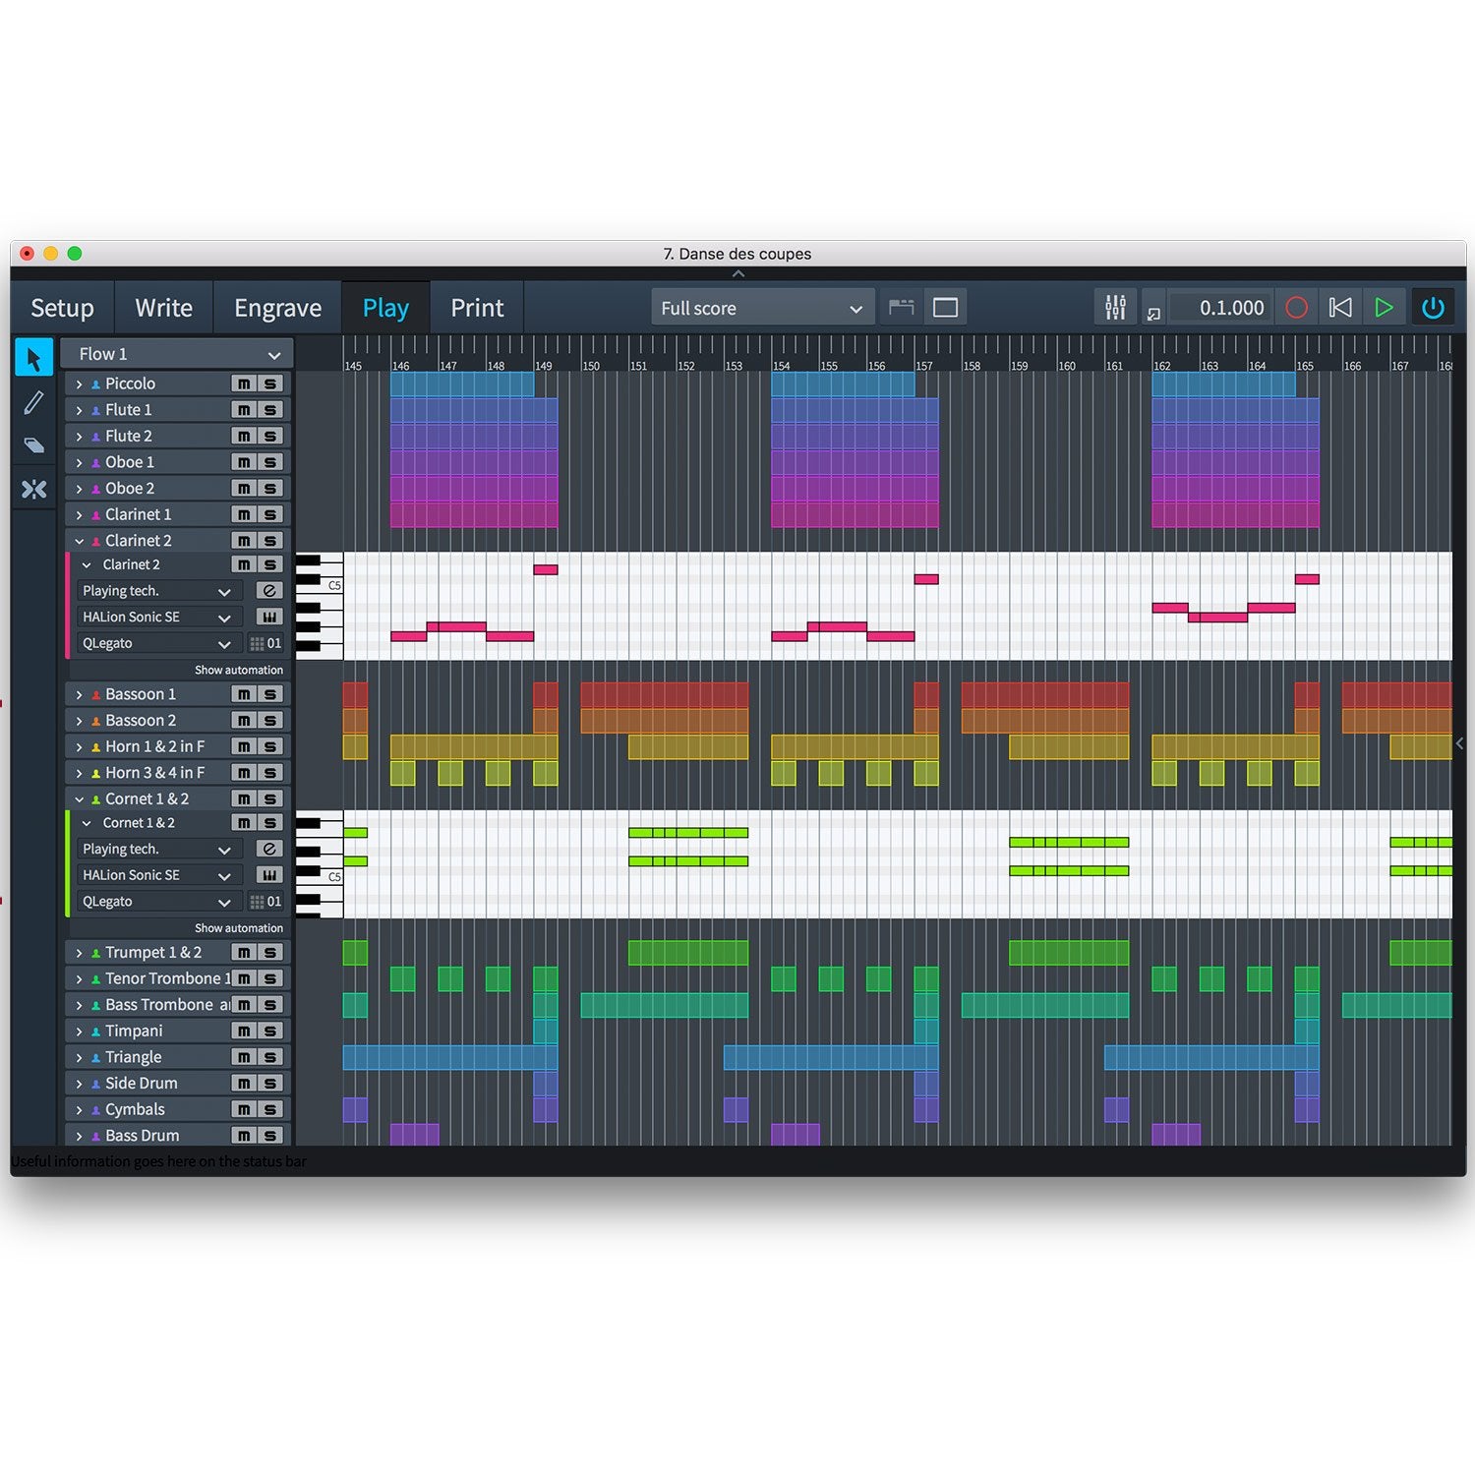Viewport: 1475px width, 1475px height.
Task: Open the Full score layout dropdown
Action: (x=760, y=309)
